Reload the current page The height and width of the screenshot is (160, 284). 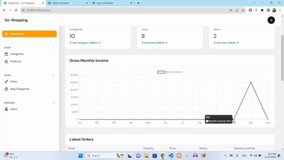[x=16, y=10]
